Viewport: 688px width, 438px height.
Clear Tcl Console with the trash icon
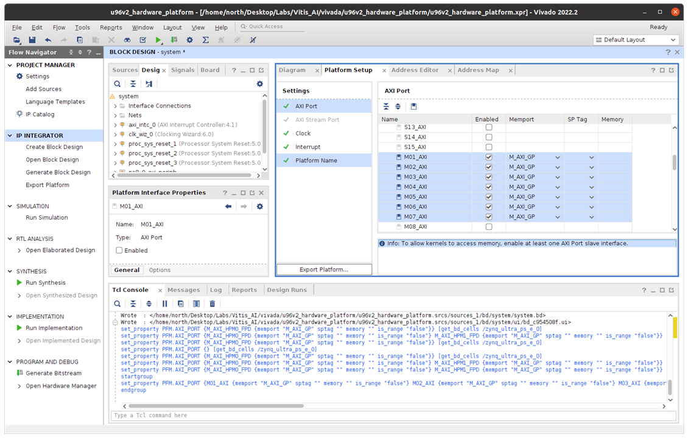(212, 304)
